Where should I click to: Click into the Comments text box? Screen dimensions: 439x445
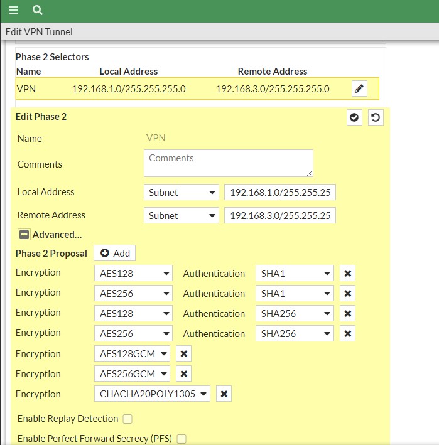tap(228, 163)
